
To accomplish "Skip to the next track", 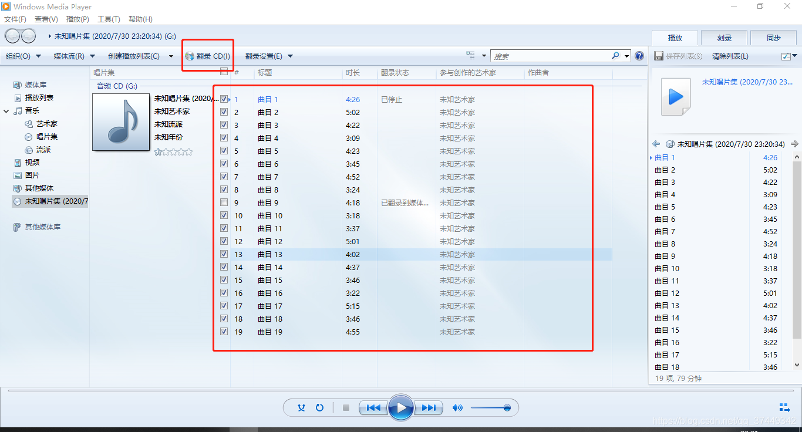I will point(429,407).
